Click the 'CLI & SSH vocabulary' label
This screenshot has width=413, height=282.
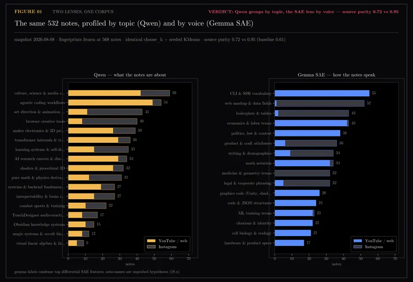[x=251, y=93]
